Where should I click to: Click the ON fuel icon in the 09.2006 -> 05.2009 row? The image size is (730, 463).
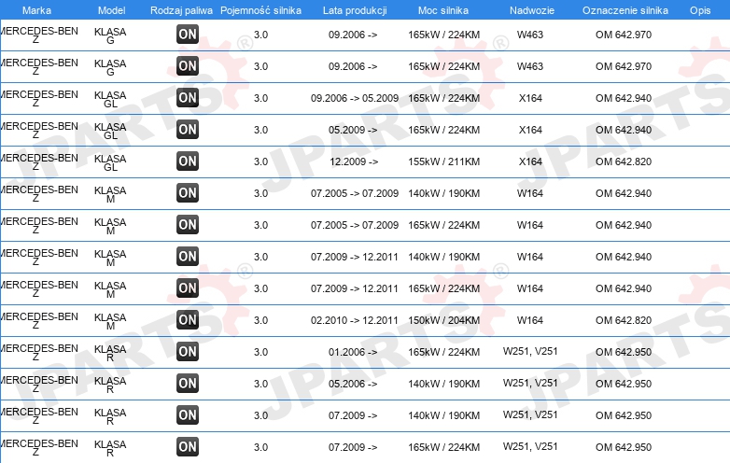188,98
